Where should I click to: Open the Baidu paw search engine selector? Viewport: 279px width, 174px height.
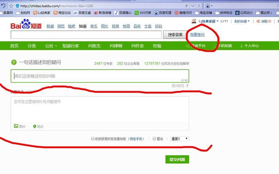click(x=209, y=6)
